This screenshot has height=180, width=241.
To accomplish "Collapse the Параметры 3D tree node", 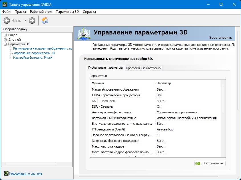I will pyautogui.click(x=5, y=44).
